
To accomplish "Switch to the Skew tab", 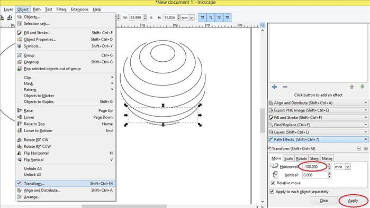I will 314,158.
